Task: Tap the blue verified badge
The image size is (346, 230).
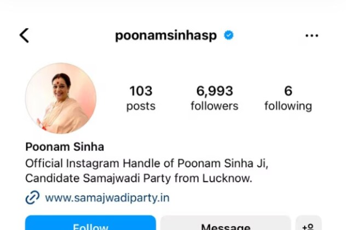Action: tap(229, 35)
